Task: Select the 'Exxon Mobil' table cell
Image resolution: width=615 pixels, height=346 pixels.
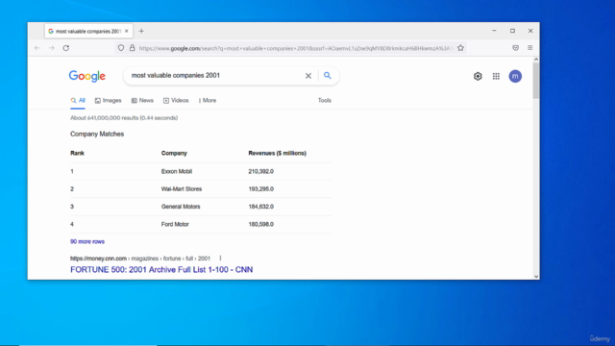Action: tap(177, 171)
